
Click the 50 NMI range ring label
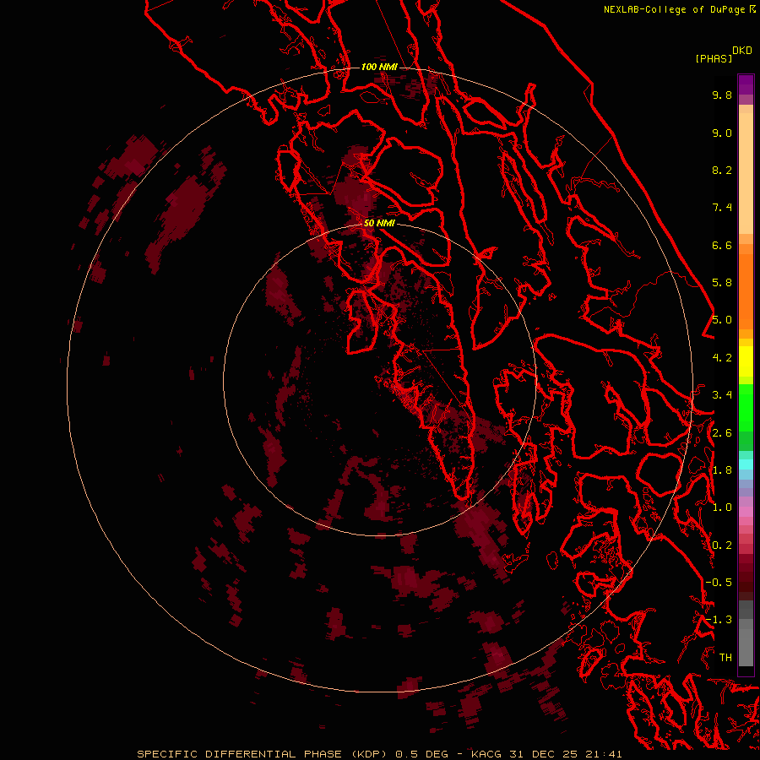(x=379, y=223)
